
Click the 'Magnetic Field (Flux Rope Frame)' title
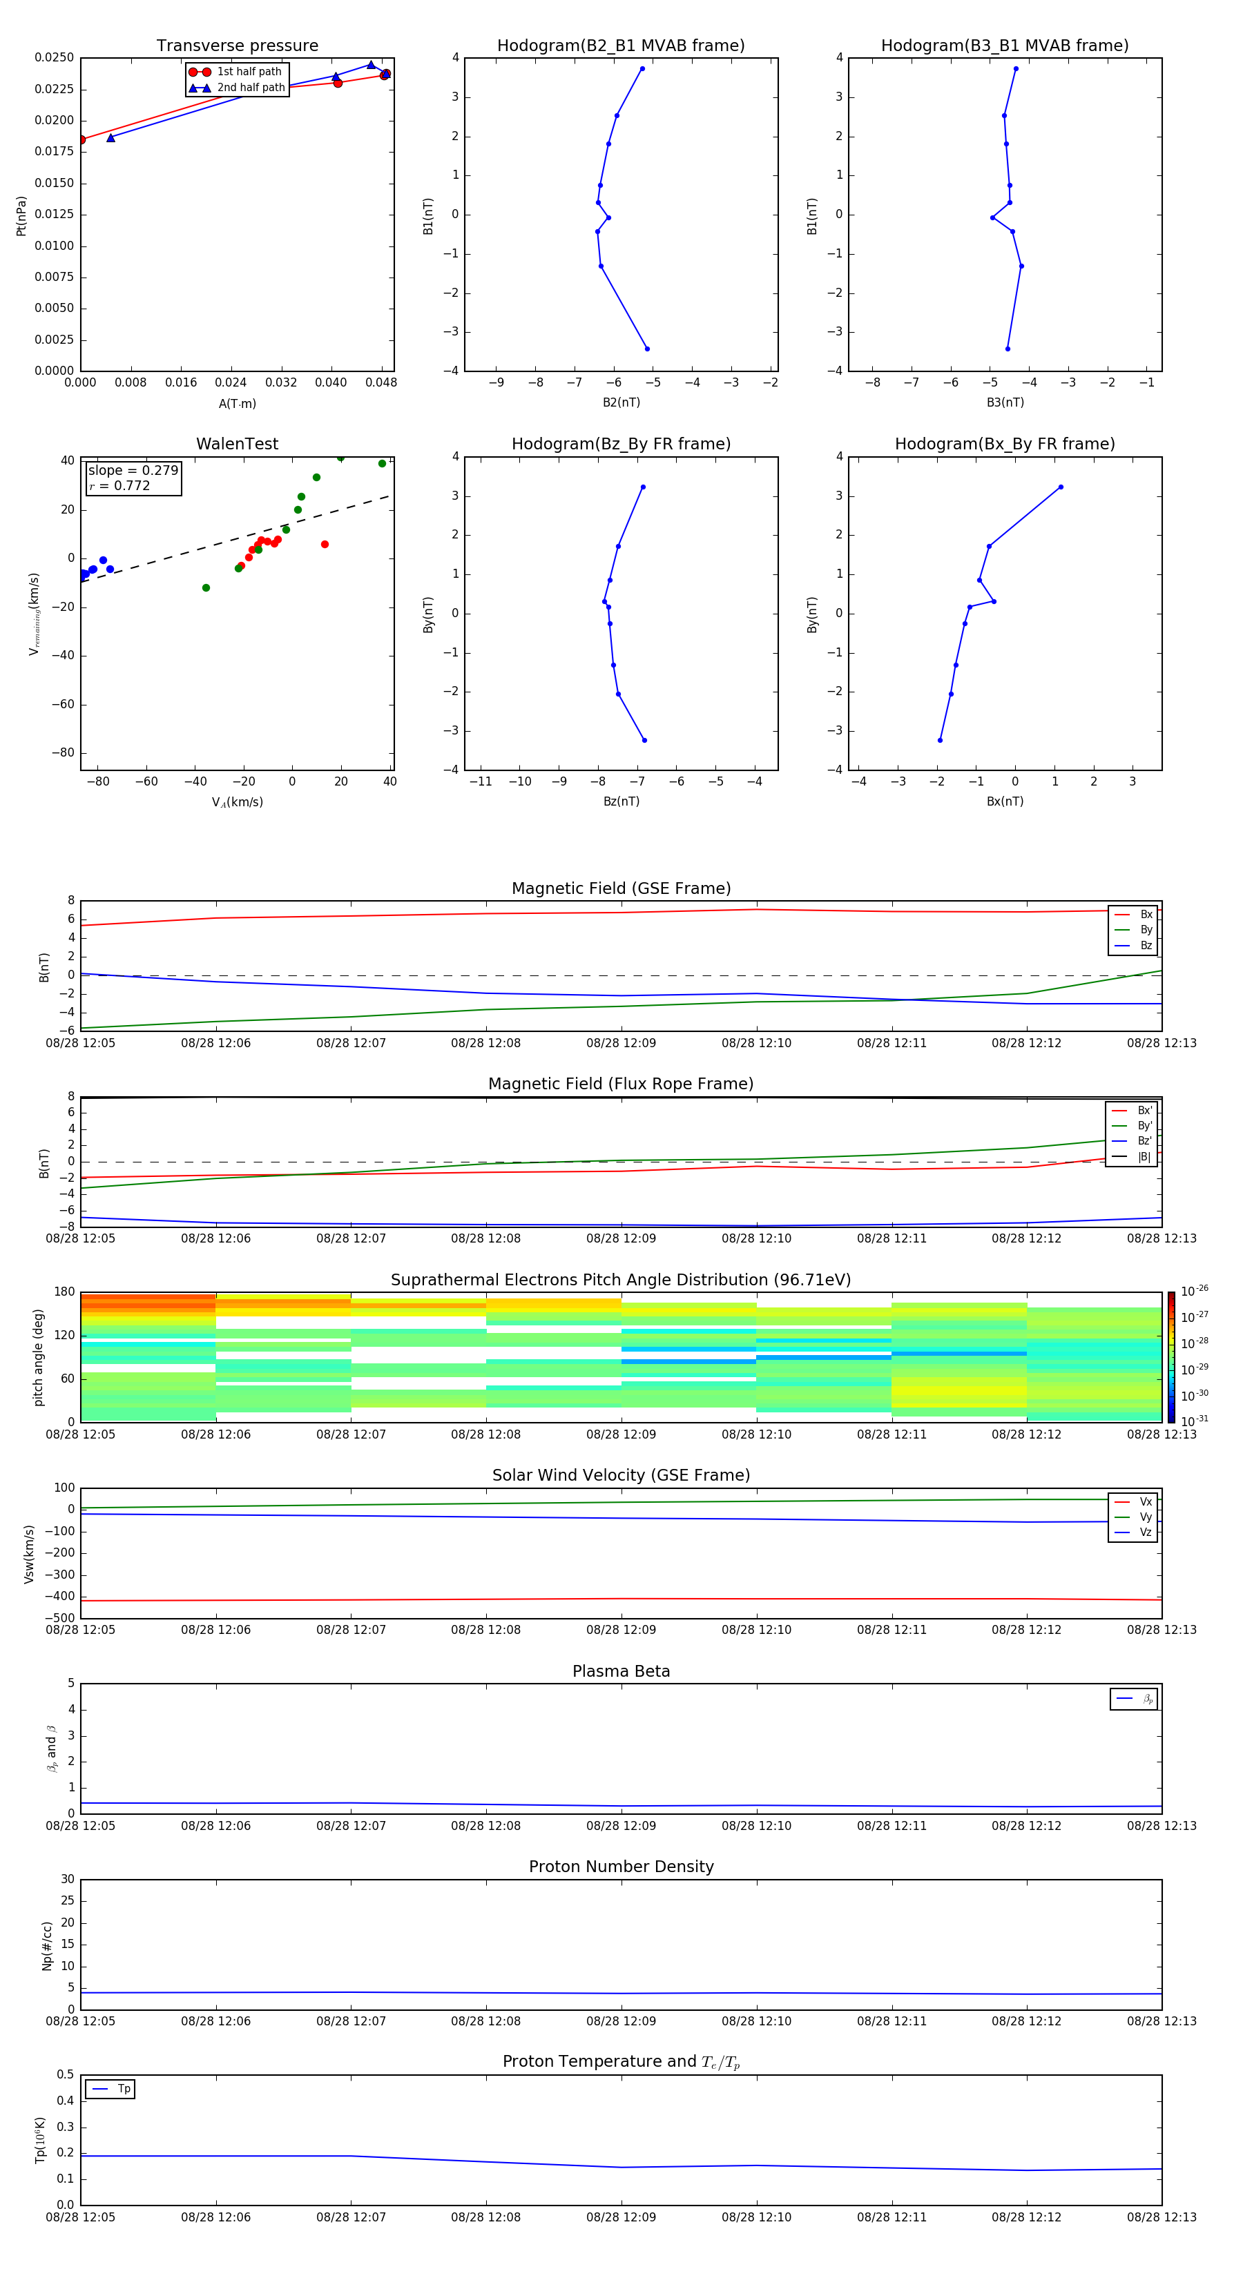(x=621, y=1084)
